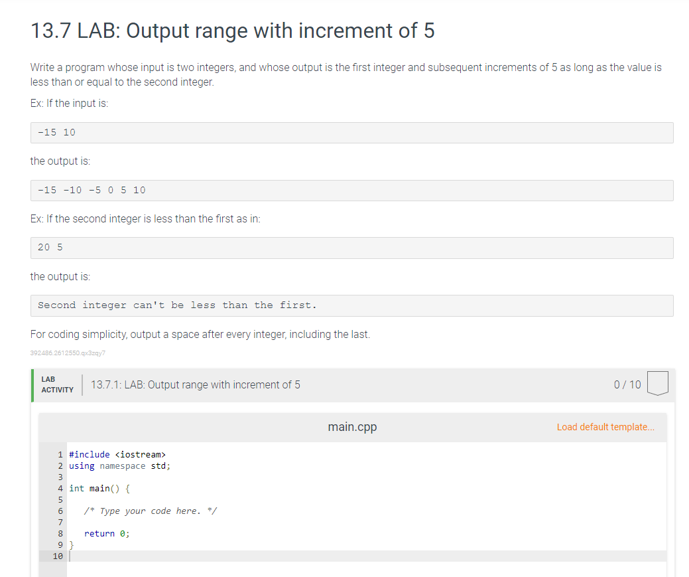Screen dimensions: 689x577
Task: Click the return 0; statement on line 8
Action: 106,533
